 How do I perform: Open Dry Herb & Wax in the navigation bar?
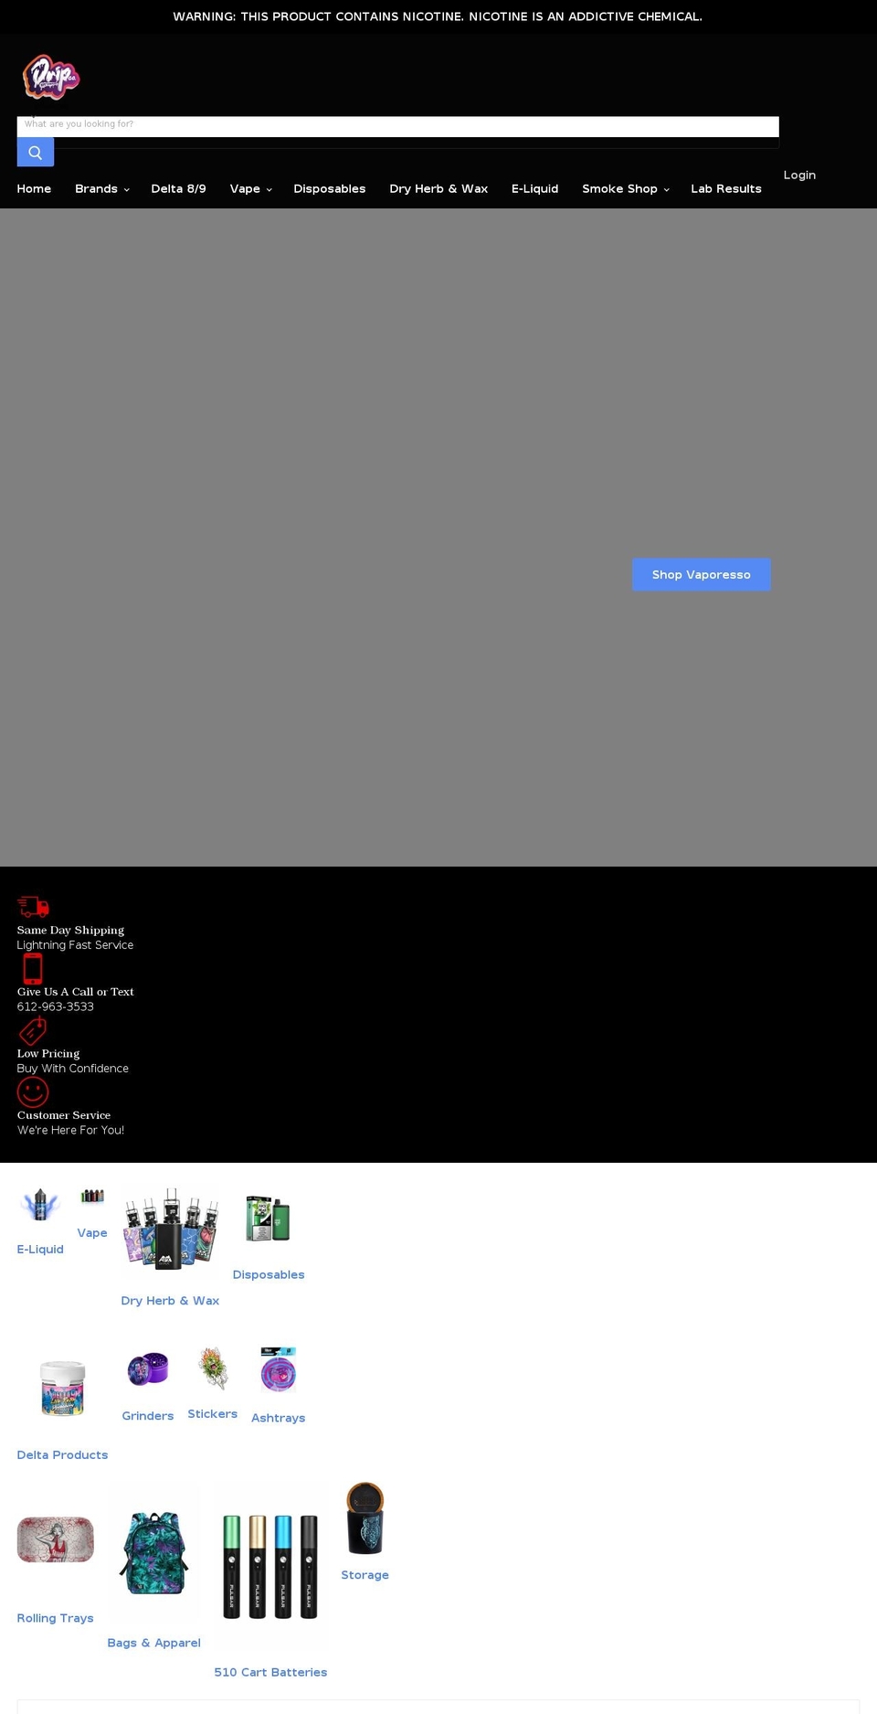[x=438, y=188]
